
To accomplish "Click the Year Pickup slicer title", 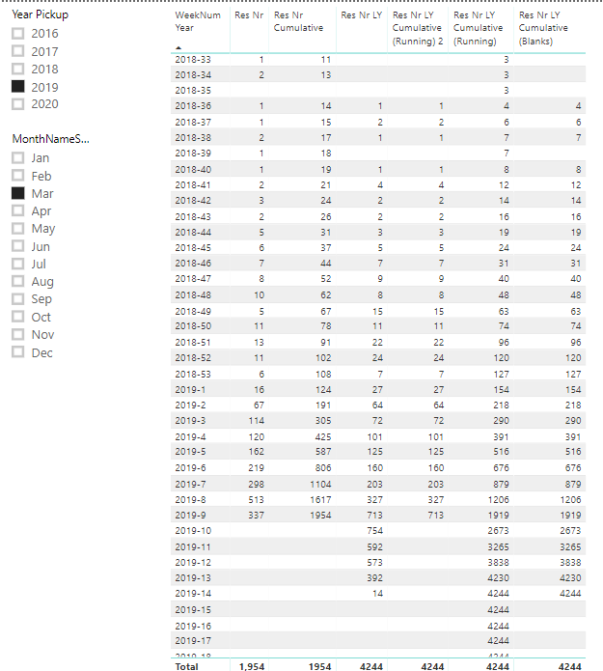I will (41, 14).
